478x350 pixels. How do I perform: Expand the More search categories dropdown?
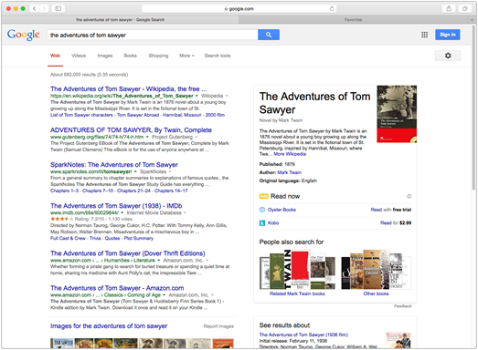pyautogui.click(x=186, y=56)
